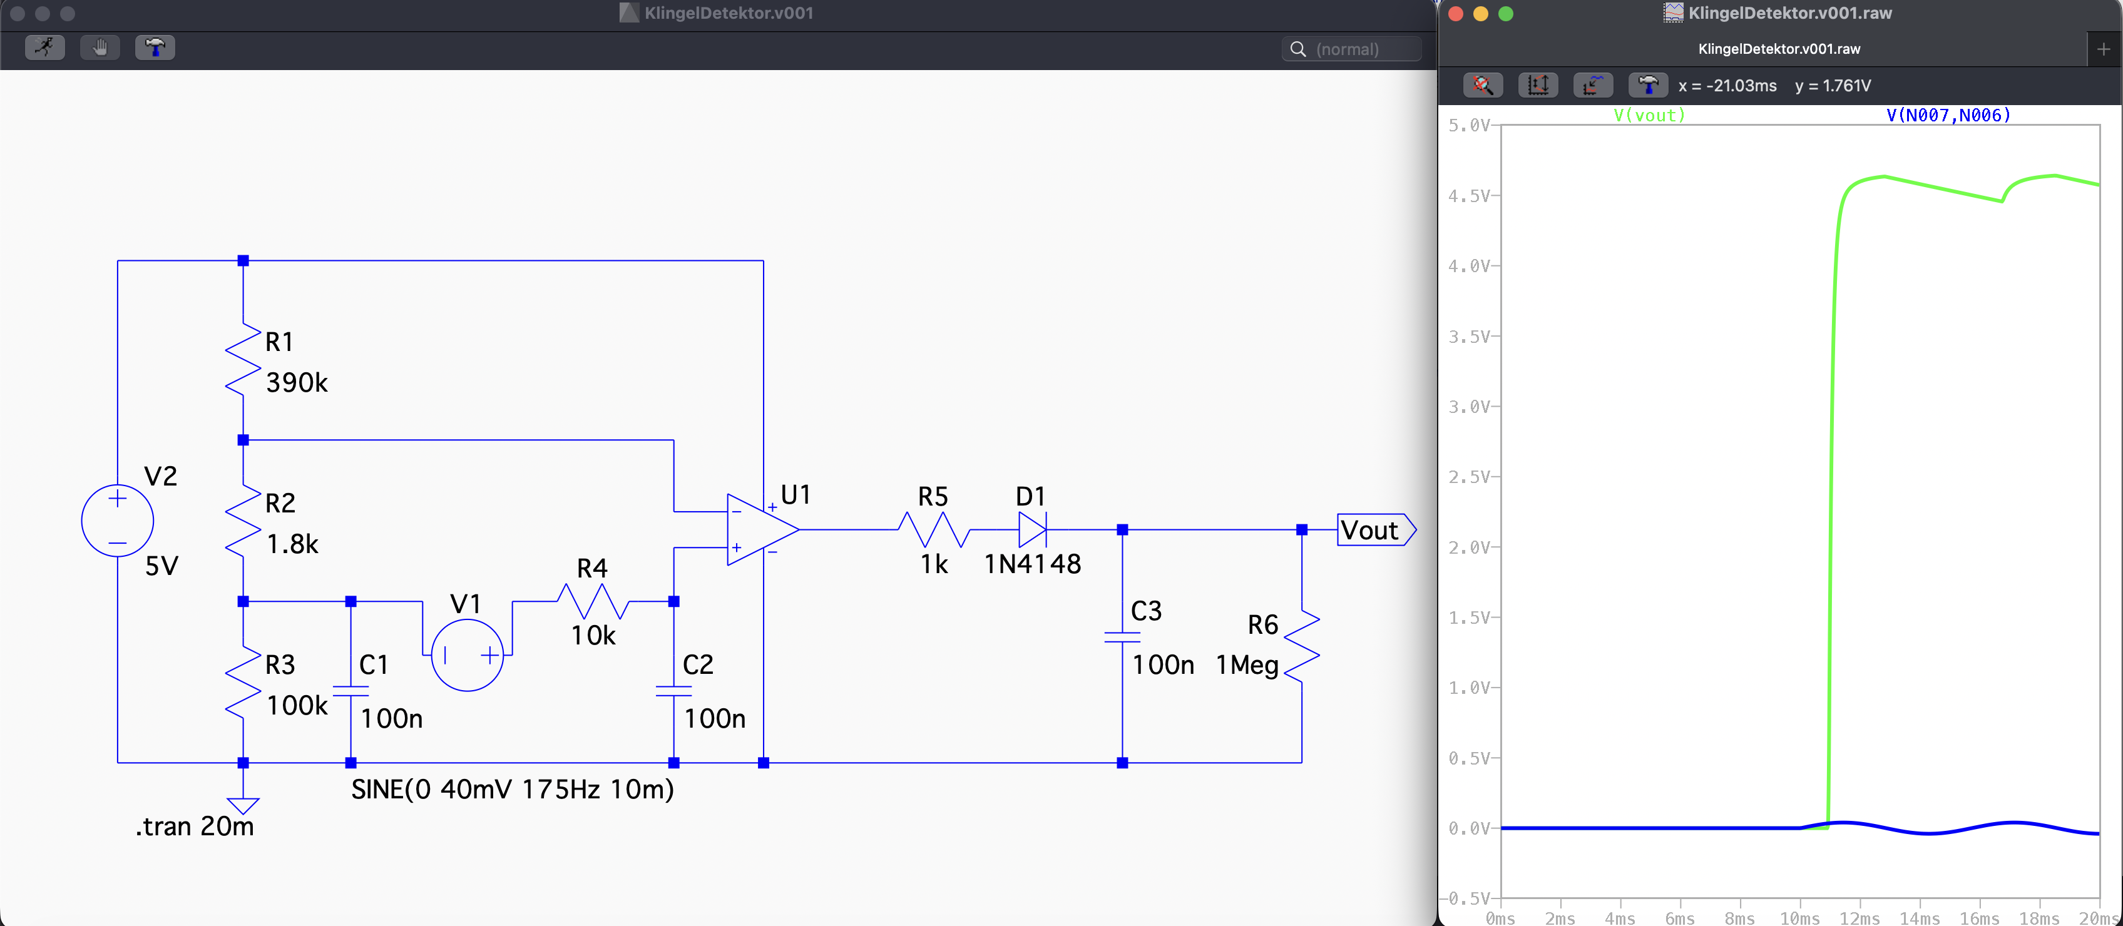Click the Run simulation icon
The height and width of the screenshot is (926, 2123).
coord(44,48)
